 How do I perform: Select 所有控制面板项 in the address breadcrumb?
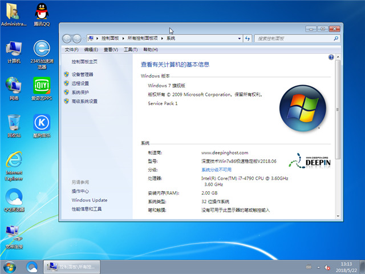pyautogui.click(x=143, y=38)
